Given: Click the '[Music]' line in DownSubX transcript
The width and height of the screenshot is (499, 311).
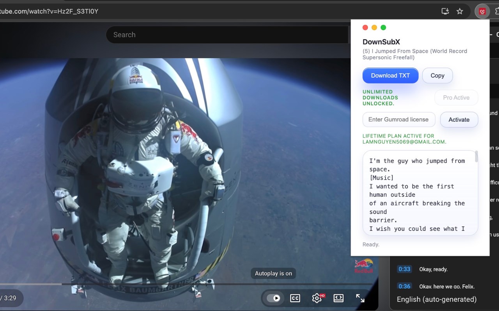Looking at the screenshot, I should (x=381, y=178).
